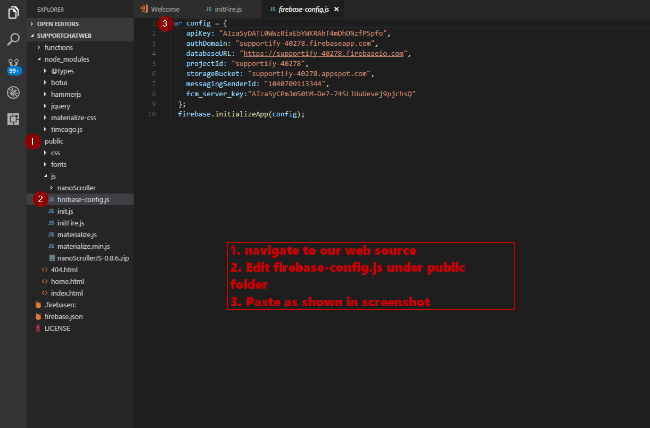
Task: Click the VS Code icon on Welcome tab
Action: pos(144,9)
